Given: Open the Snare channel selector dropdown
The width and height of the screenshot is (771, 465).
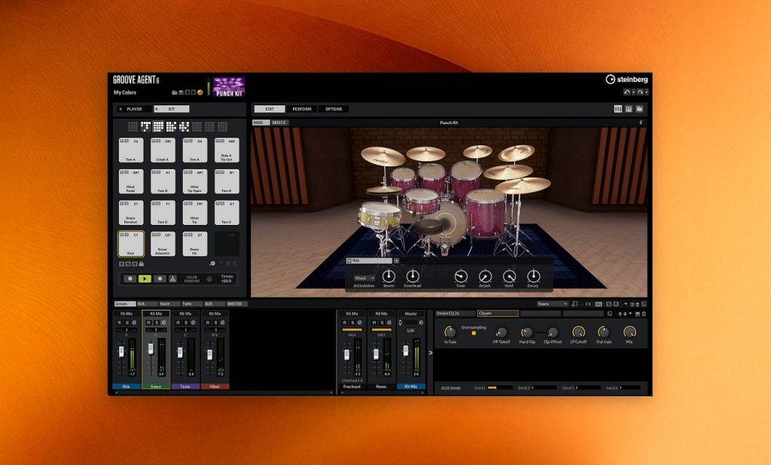Looking at the screenshot, I should tap(553, 304).
